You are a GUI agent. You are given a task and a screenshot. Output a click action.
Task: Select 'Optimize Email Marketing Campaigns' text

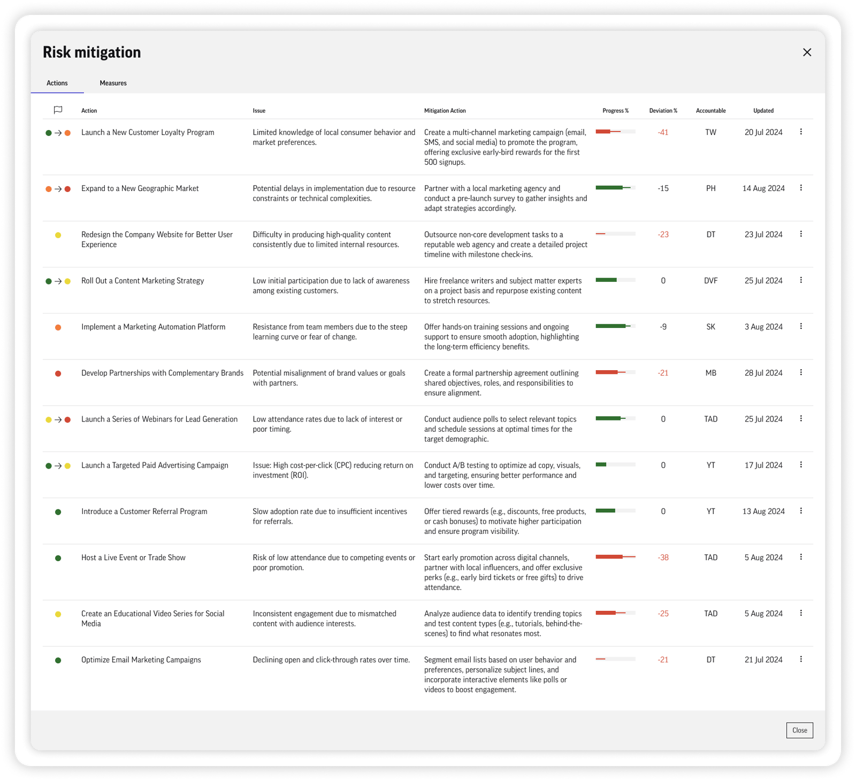[x=141, y=660]
